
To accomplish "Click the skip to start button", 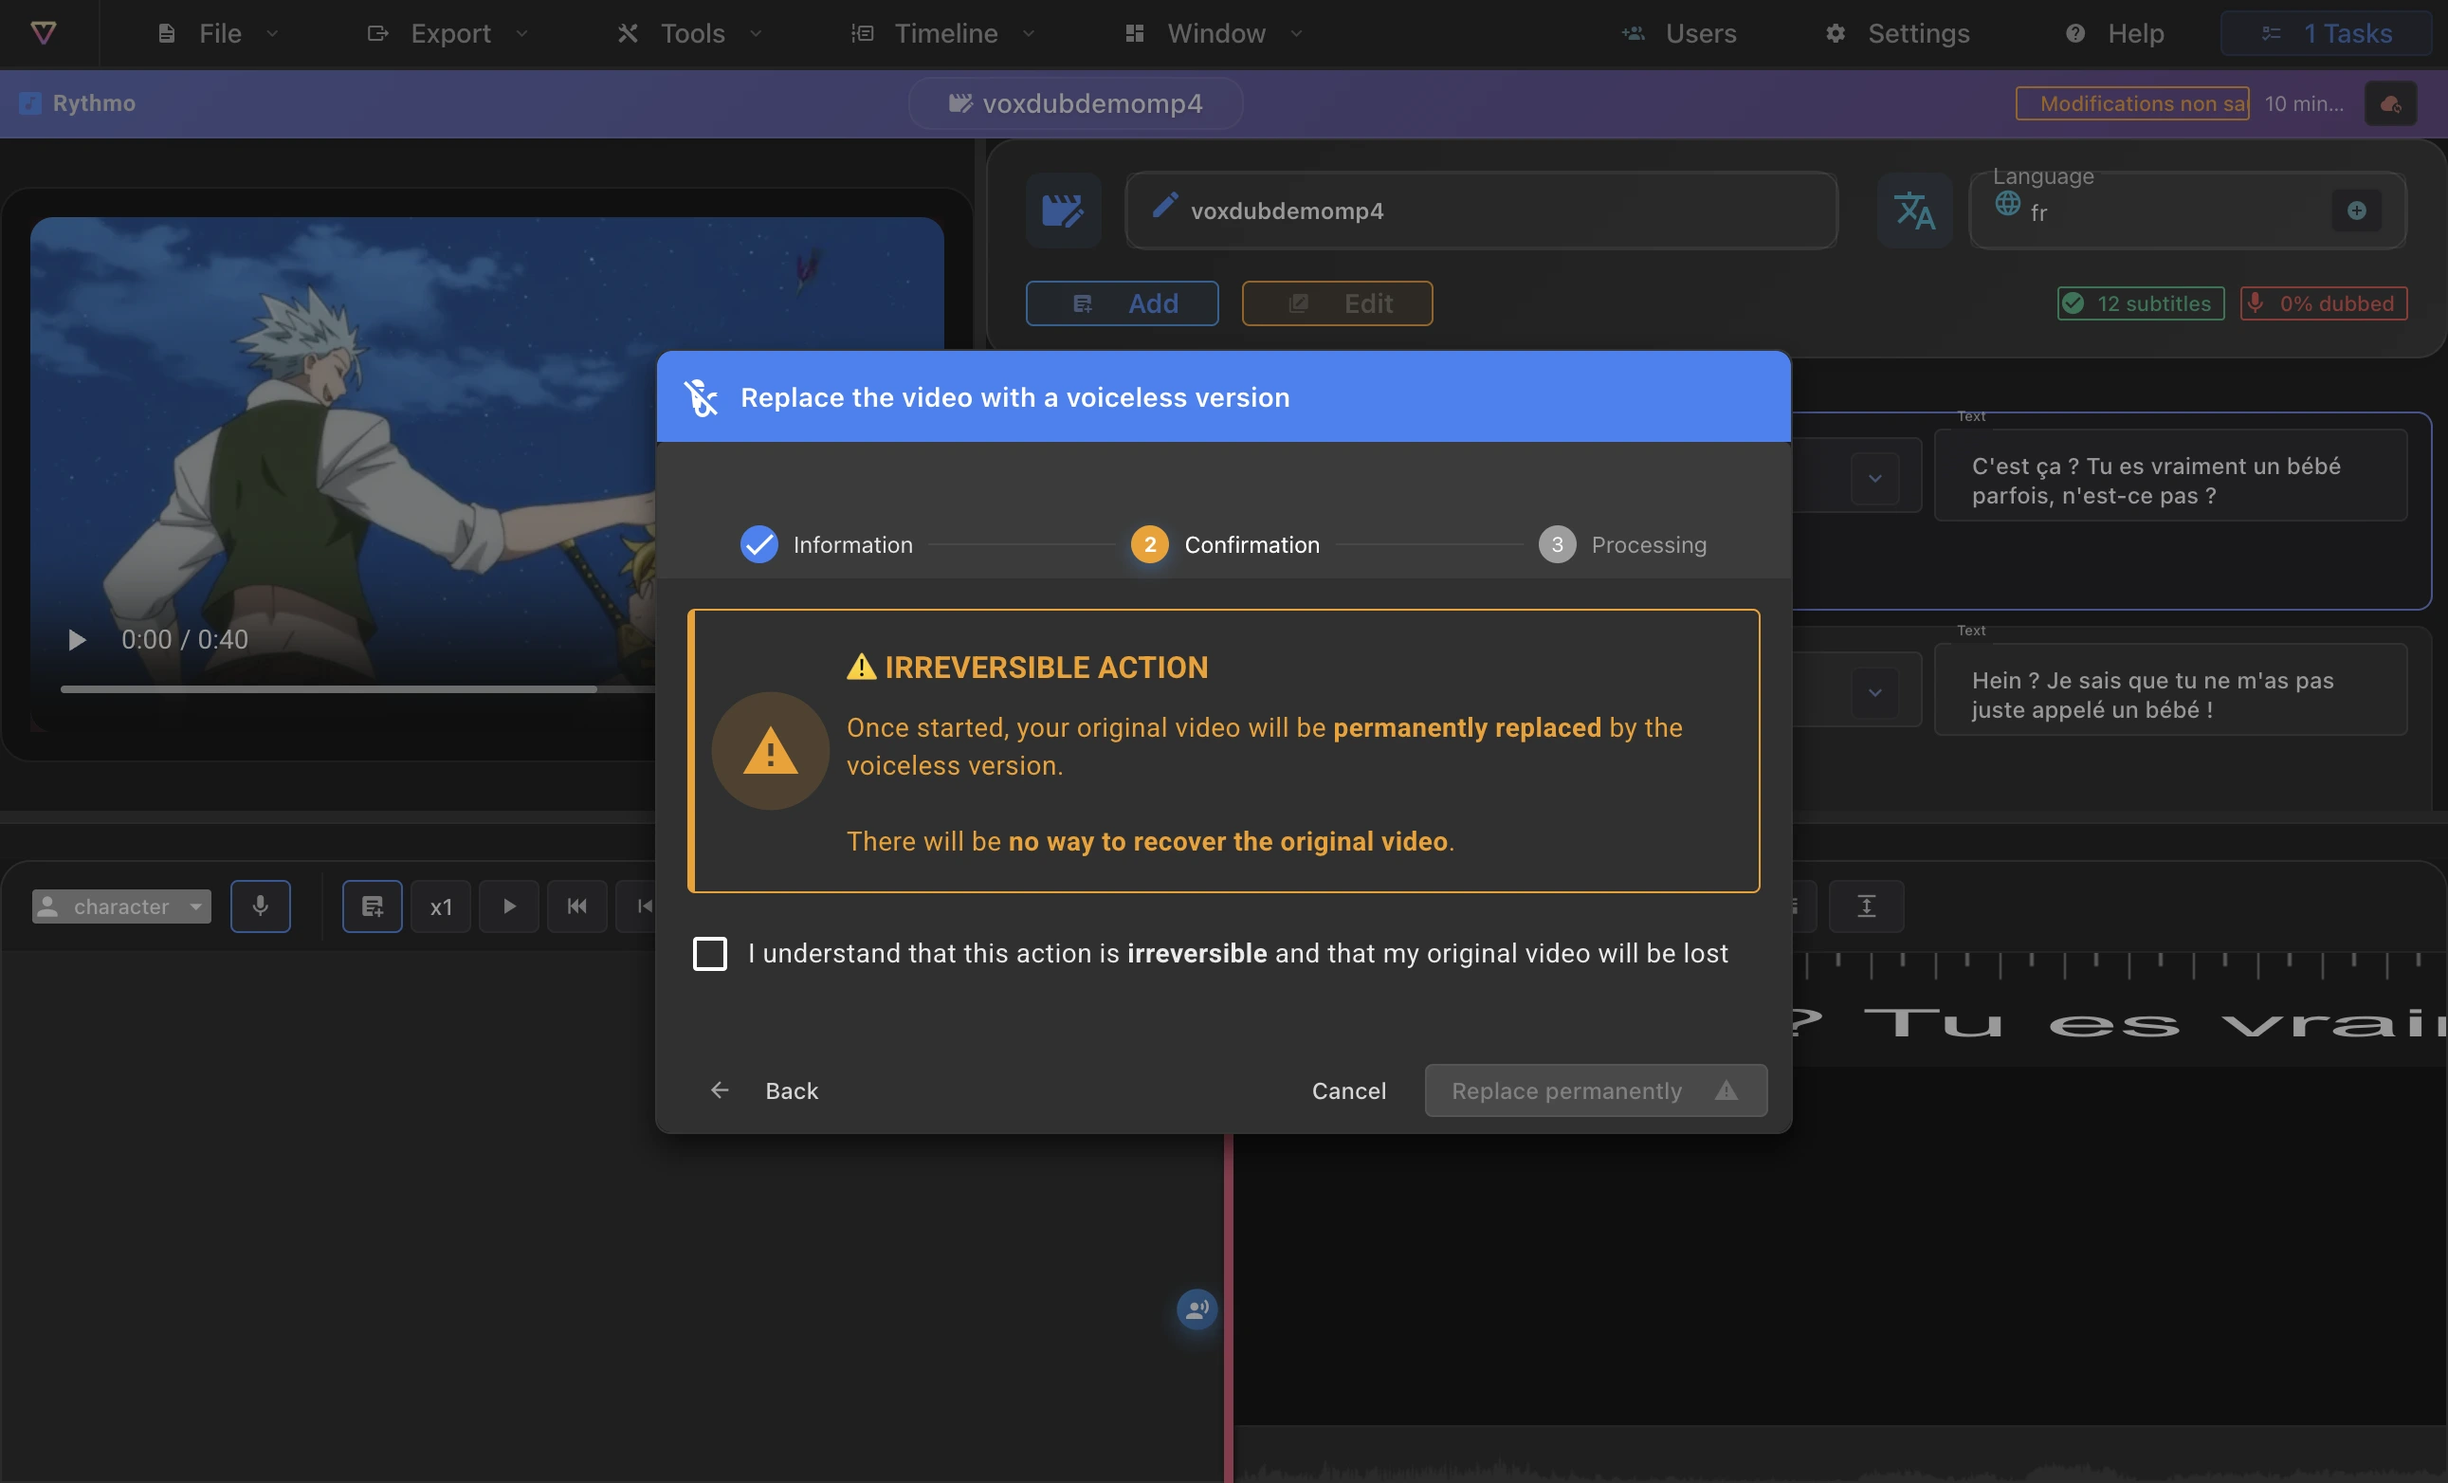I will [x=577, y=906].
